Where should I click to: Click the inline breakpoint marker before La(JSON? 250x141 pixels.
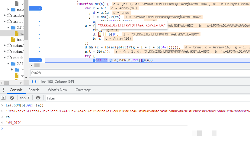tap(111, 60)
